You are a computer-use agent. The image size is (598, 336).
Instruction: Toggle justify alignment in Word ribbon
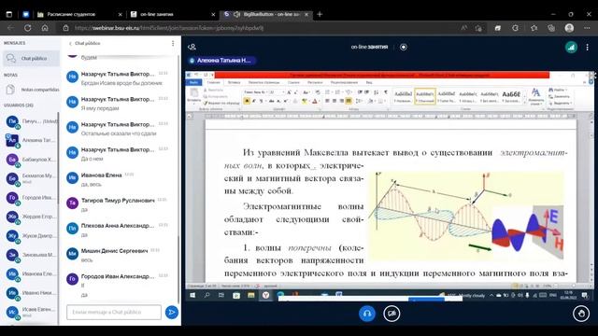349,101
